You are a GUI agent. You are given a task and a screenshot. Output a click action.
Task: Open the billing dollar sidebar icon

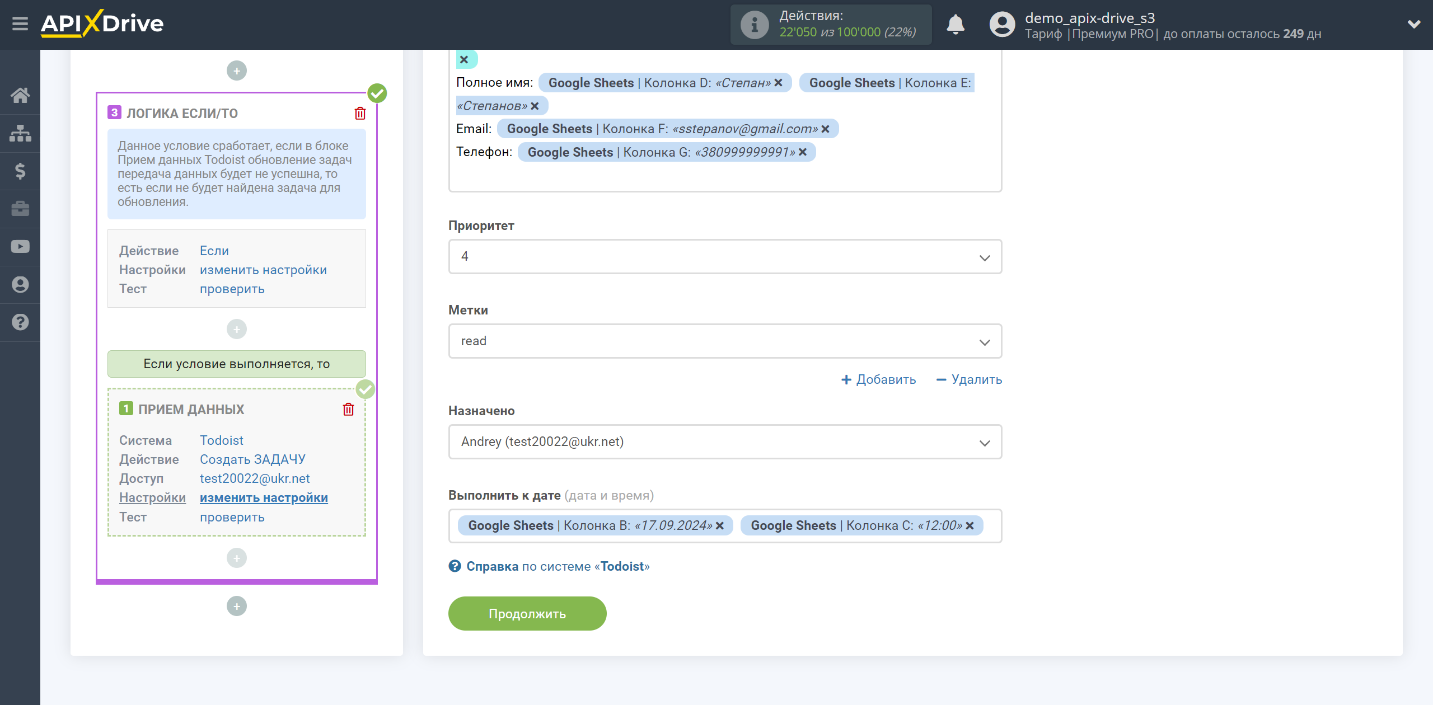(20, 171)
